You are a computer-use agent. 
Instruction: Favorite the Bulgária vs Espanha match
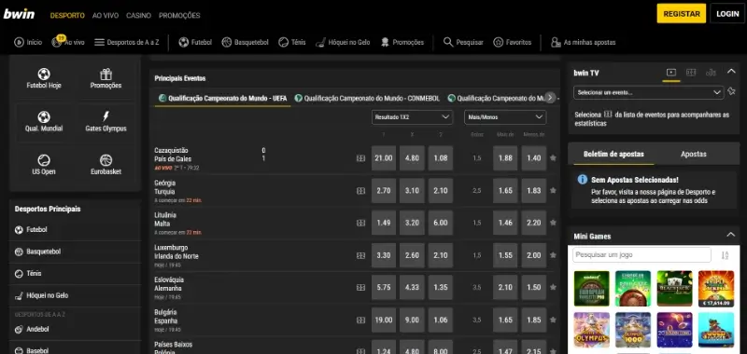[553, 320]
